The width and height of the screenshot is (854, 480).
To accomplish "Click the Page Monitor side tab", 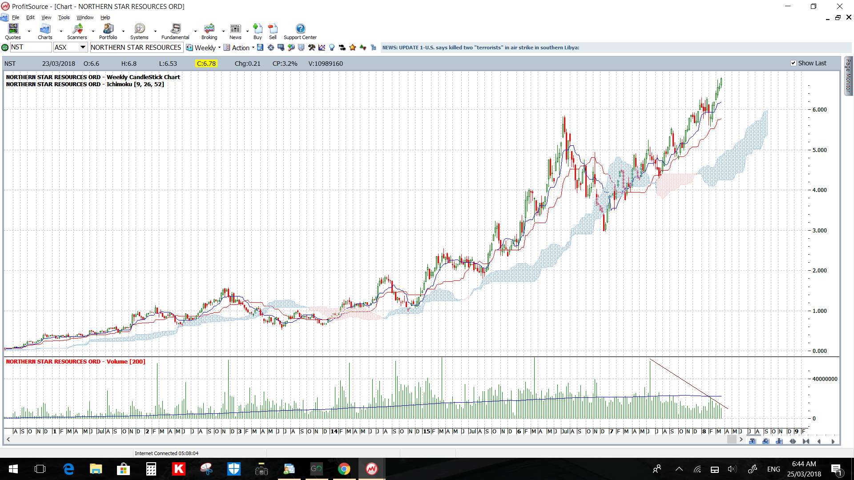I will click(x=848, y=76).
